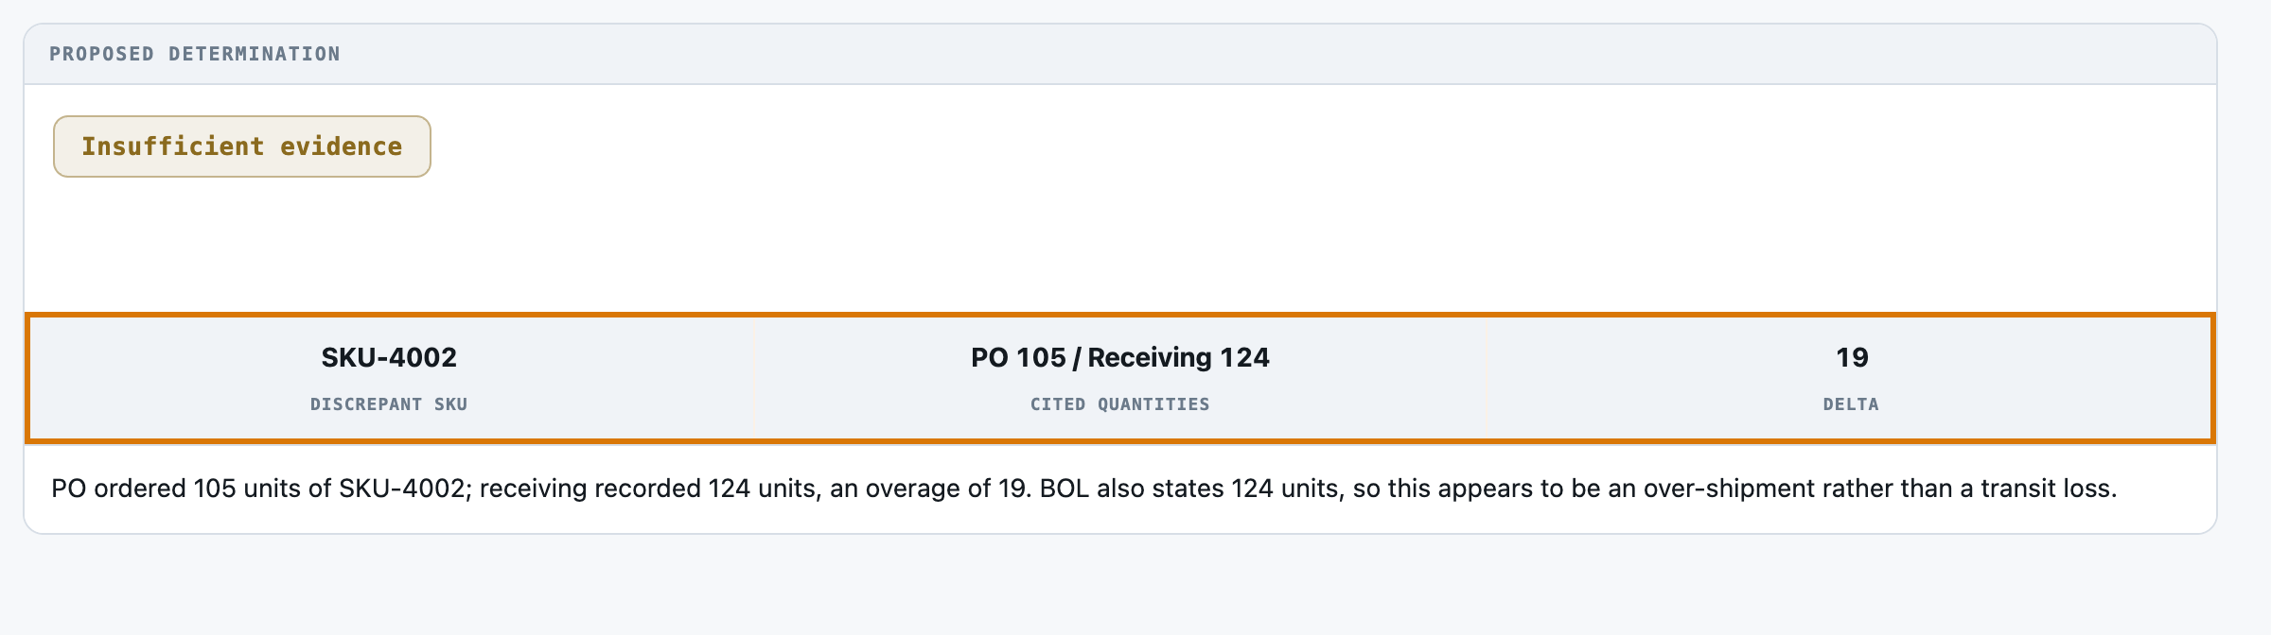Viewport: 2271px width, 635px height.
Task: Click the word 'Insufficient' in the badge
Action: pyautogui.click(x=173, y=146)
